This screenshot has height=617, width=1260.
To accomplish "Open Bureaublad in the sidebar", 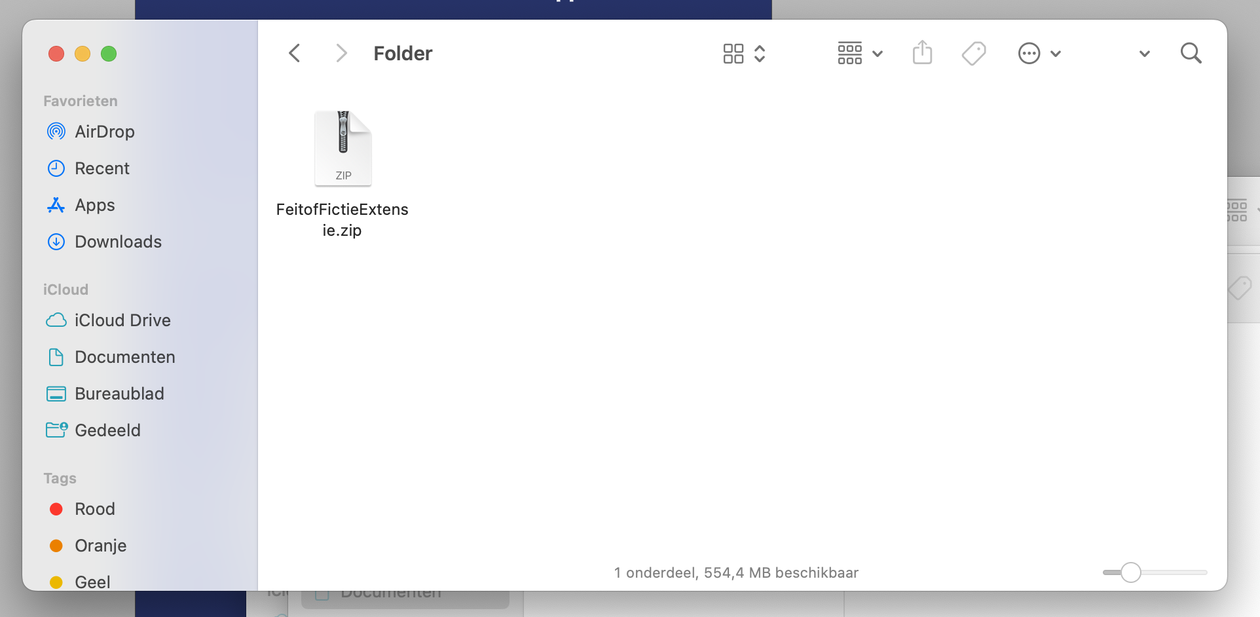I will click(119, 394).
